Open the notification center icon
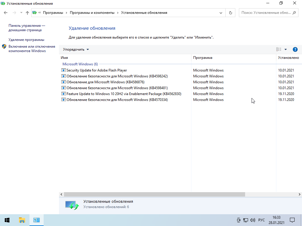Viewport: 302px width, 226px height. click(292, 220)
